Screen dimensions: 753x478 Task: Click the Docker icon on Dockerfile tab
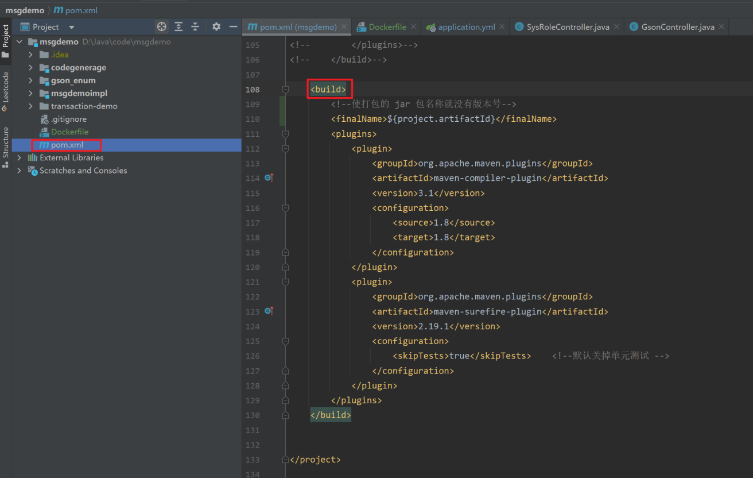[x=361, y=27]
